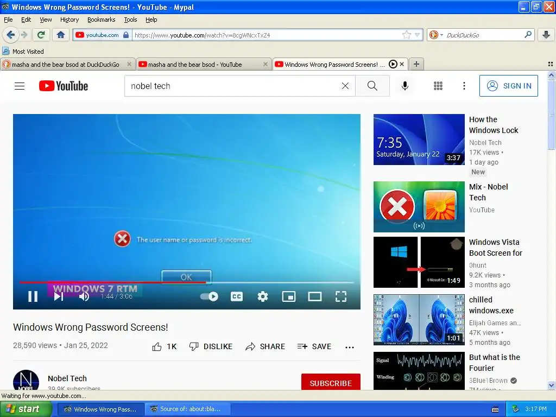The height and width of the screenshot is (417, 556).
Task: Open chilled windows.exe video thumbnail
Action: 419,319
